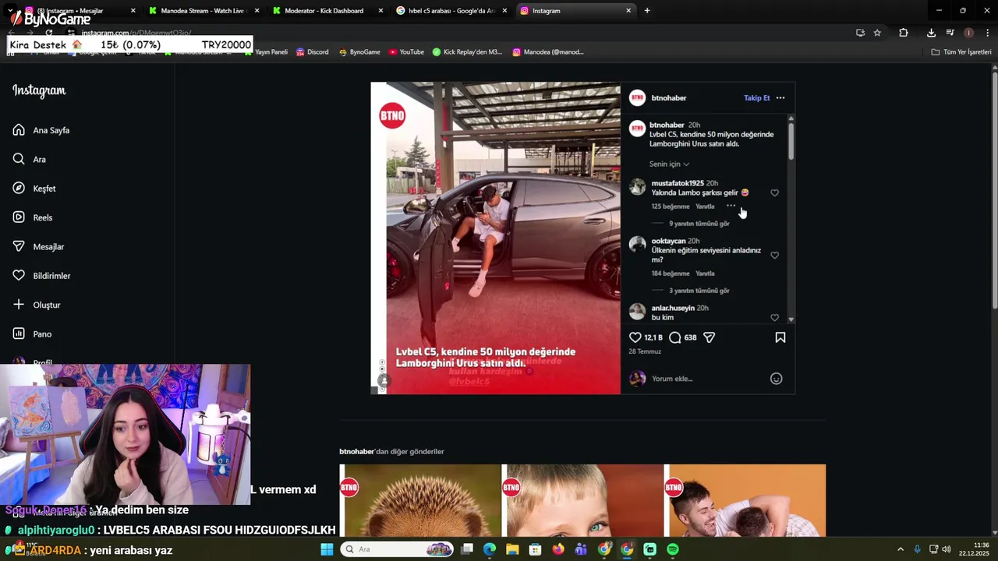Open Yayın Paneli bookmark

[266, 52]
